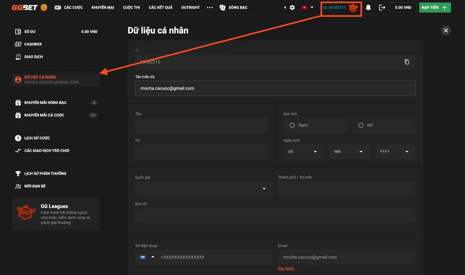Click the GG Leagues emblem

[26, 213]
